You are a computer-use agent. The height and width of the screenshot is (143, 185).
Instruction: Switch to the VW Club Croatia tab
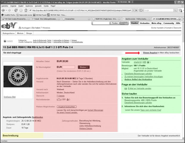(16, 19)
